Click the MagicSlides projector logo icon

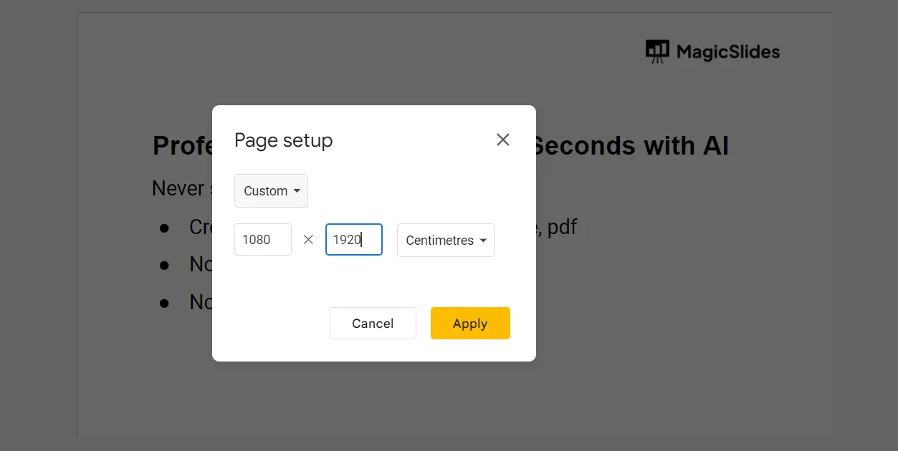pos(657,52)
